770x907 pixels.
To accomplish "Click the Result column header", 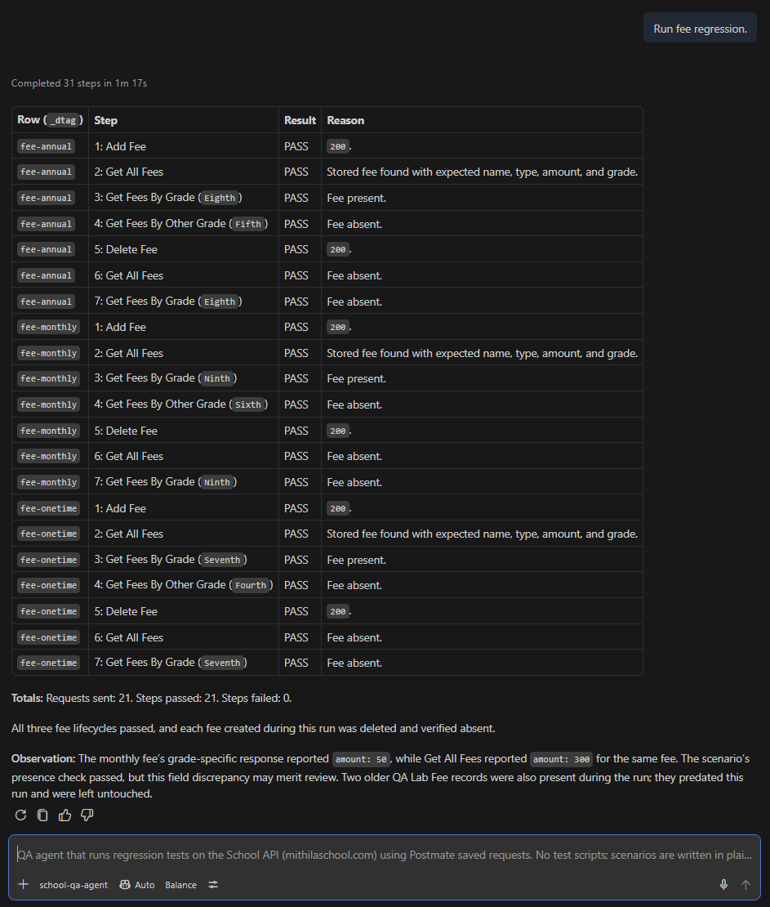I will [x=300, y=120].
